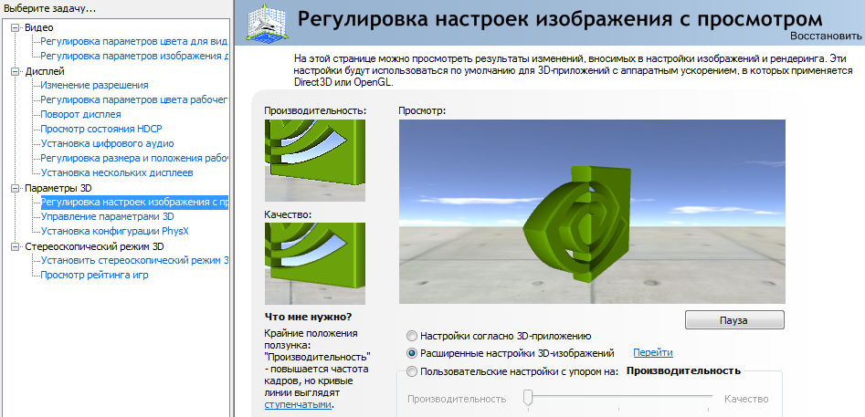
Task: Collapse the Дисплей tree section
Action: click(15, 71)
